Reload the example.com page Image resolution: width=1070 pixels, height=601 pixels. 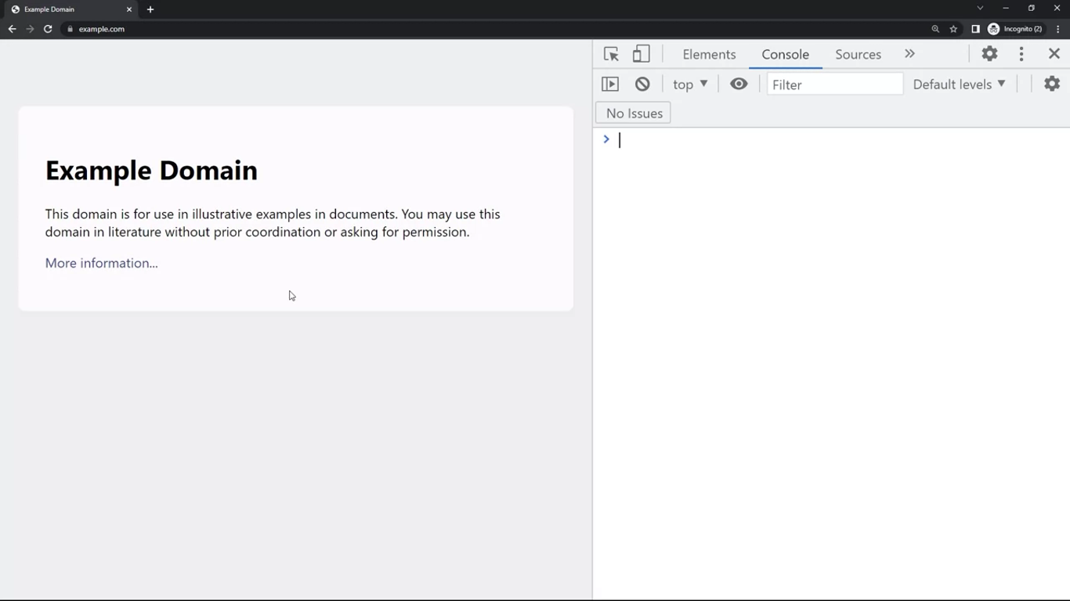pos(48,29)
